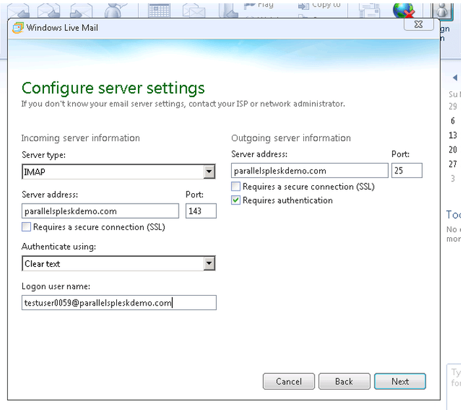Click the incoming Server address field
Screen dimensions: 461x410
coord(100,211)
